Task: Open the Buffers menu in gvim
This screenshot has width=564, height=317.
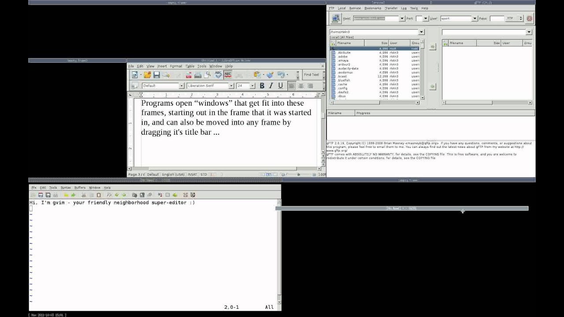Action: (x=80, y=188)
